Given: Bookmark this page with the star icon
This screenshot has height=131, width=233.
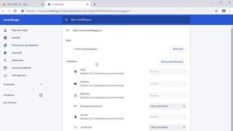Looking at the screenshot, I should tap(216, 11).
